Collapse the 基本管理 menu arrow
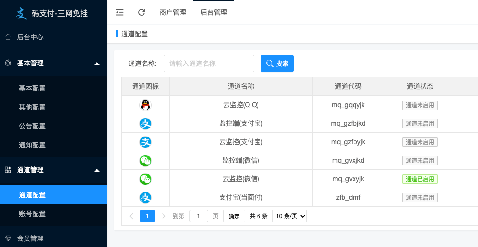This screenshot has height=247, width=478. click(x=97, y=64)
